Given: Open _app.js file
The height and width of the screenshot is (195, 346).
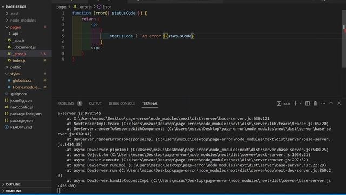Looking at the screenshot, I should pos(19,41).
